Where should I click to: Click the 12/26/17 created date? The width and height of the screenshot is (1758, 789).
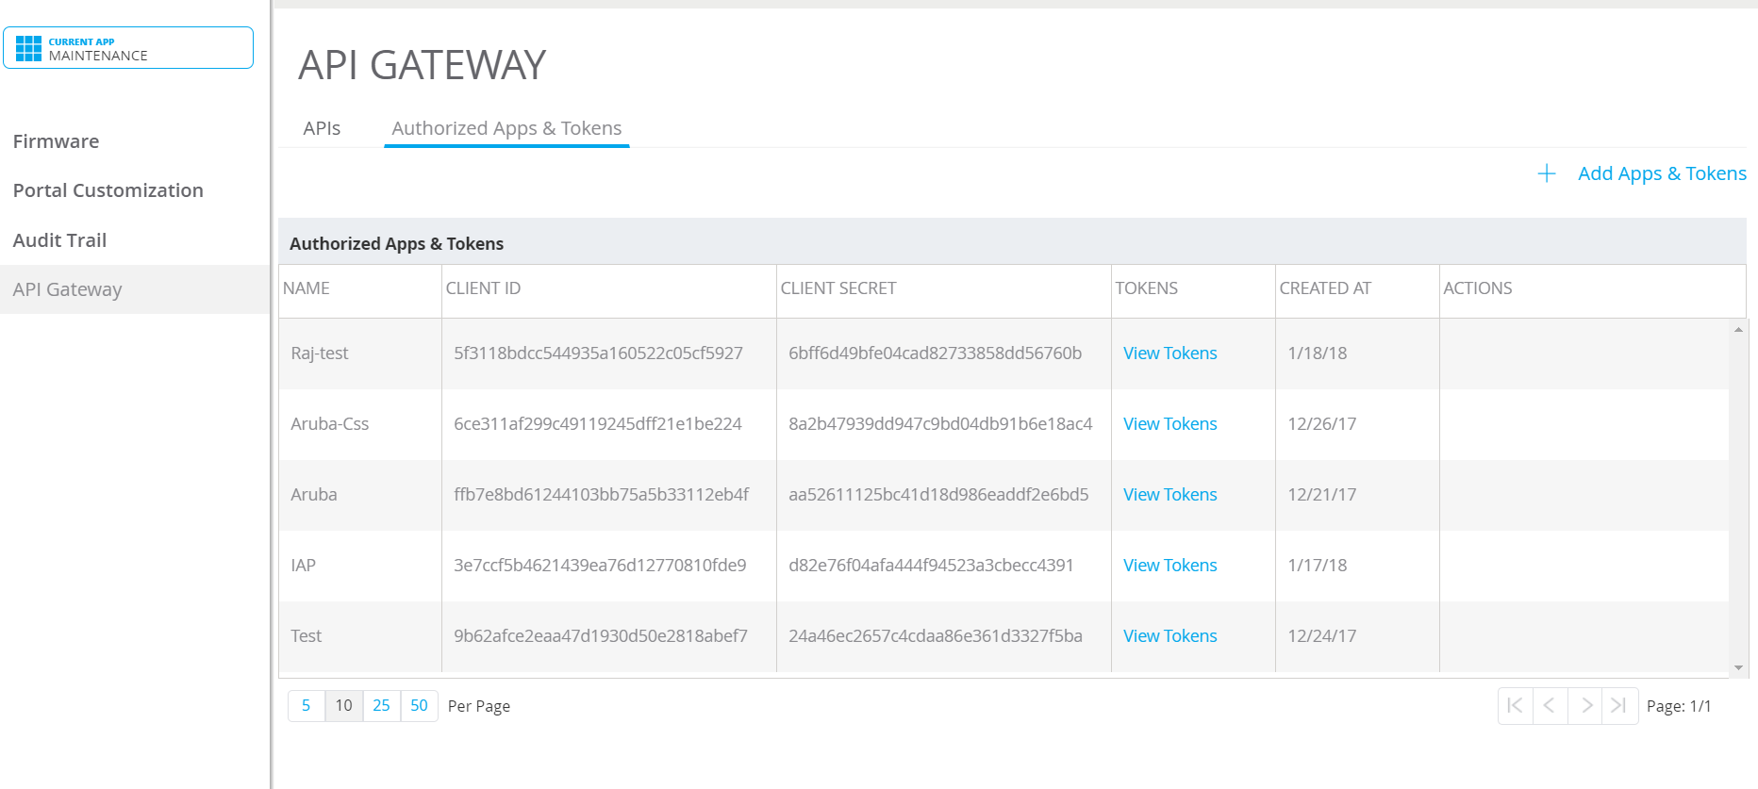coord(1321,424)
